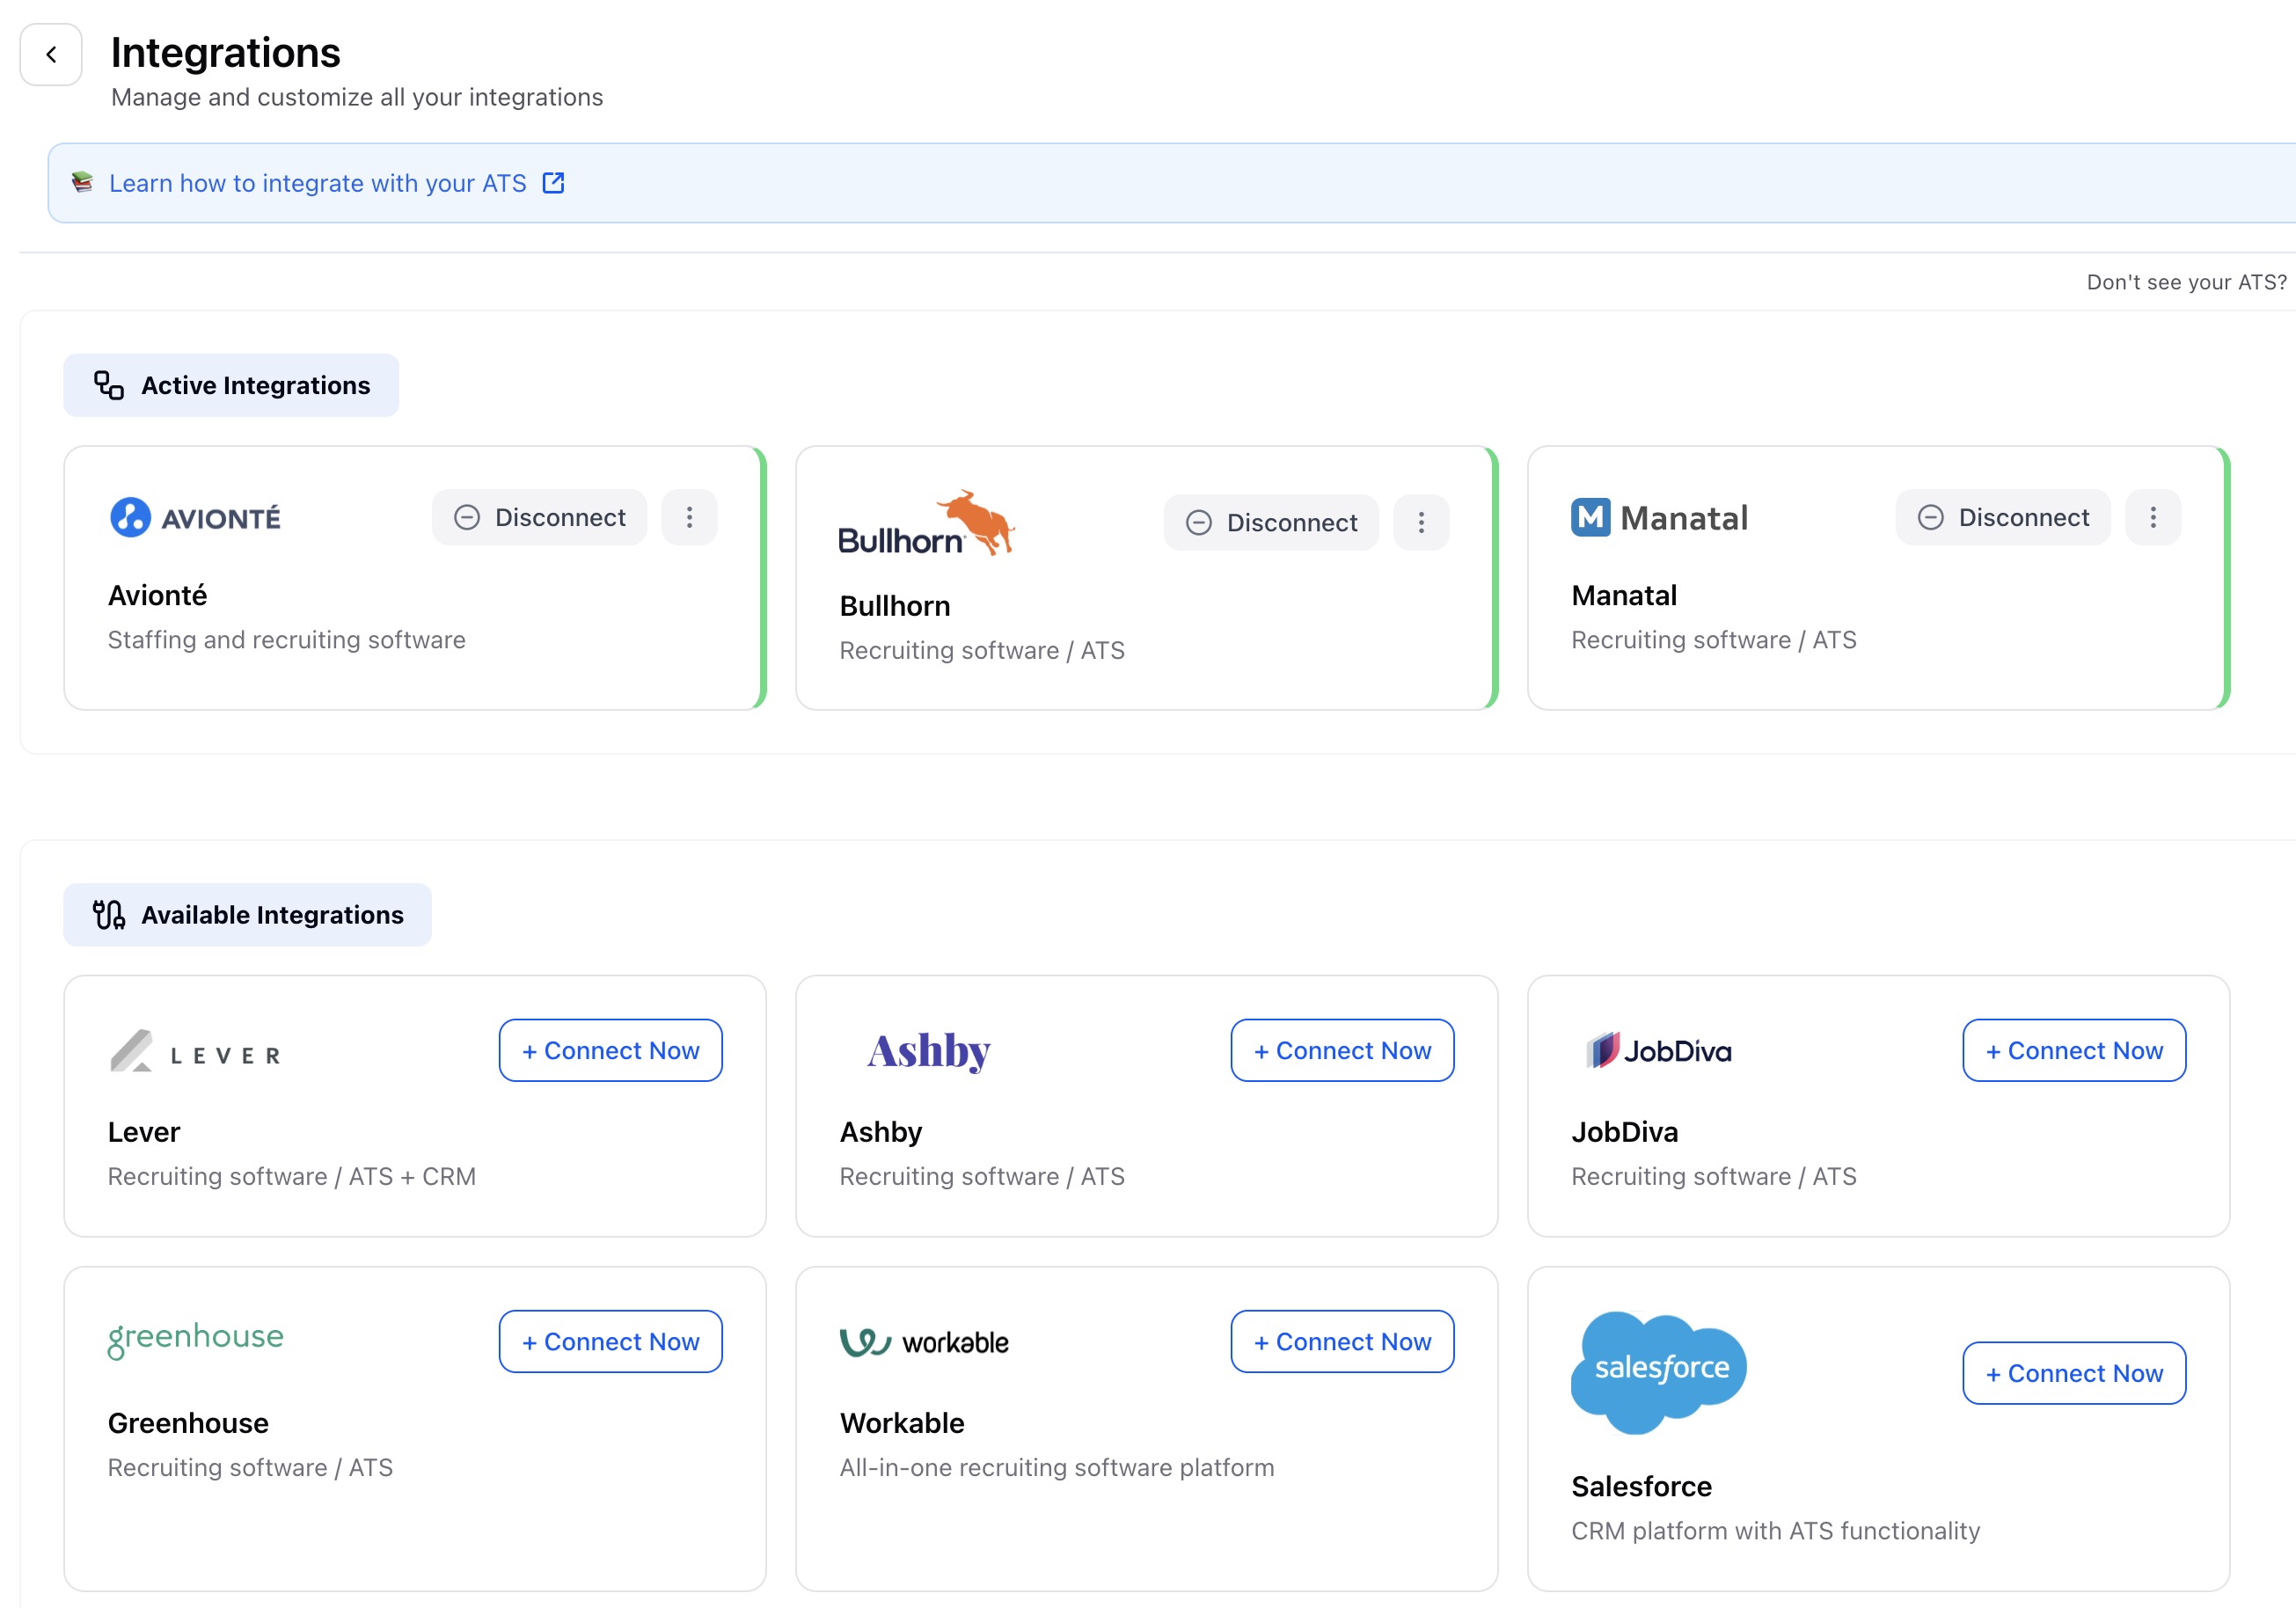Click the Salesforce cloud logo
The height and width of the screenshot is (1608, 2296).
pos(1659,1370)
